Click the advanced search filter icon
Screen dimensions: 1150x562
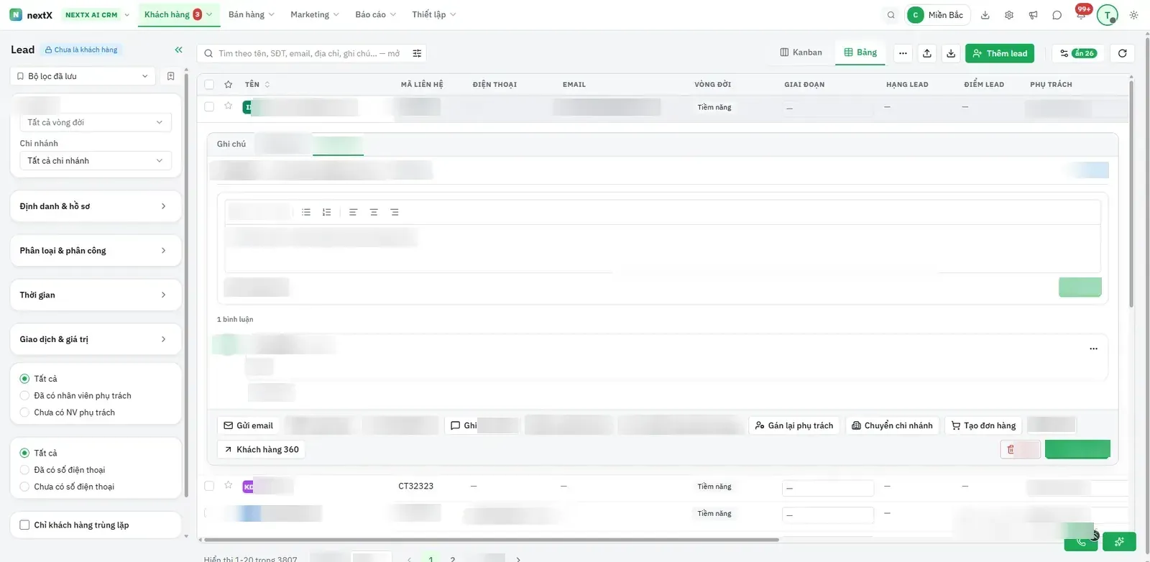click(x=417, y=53)
